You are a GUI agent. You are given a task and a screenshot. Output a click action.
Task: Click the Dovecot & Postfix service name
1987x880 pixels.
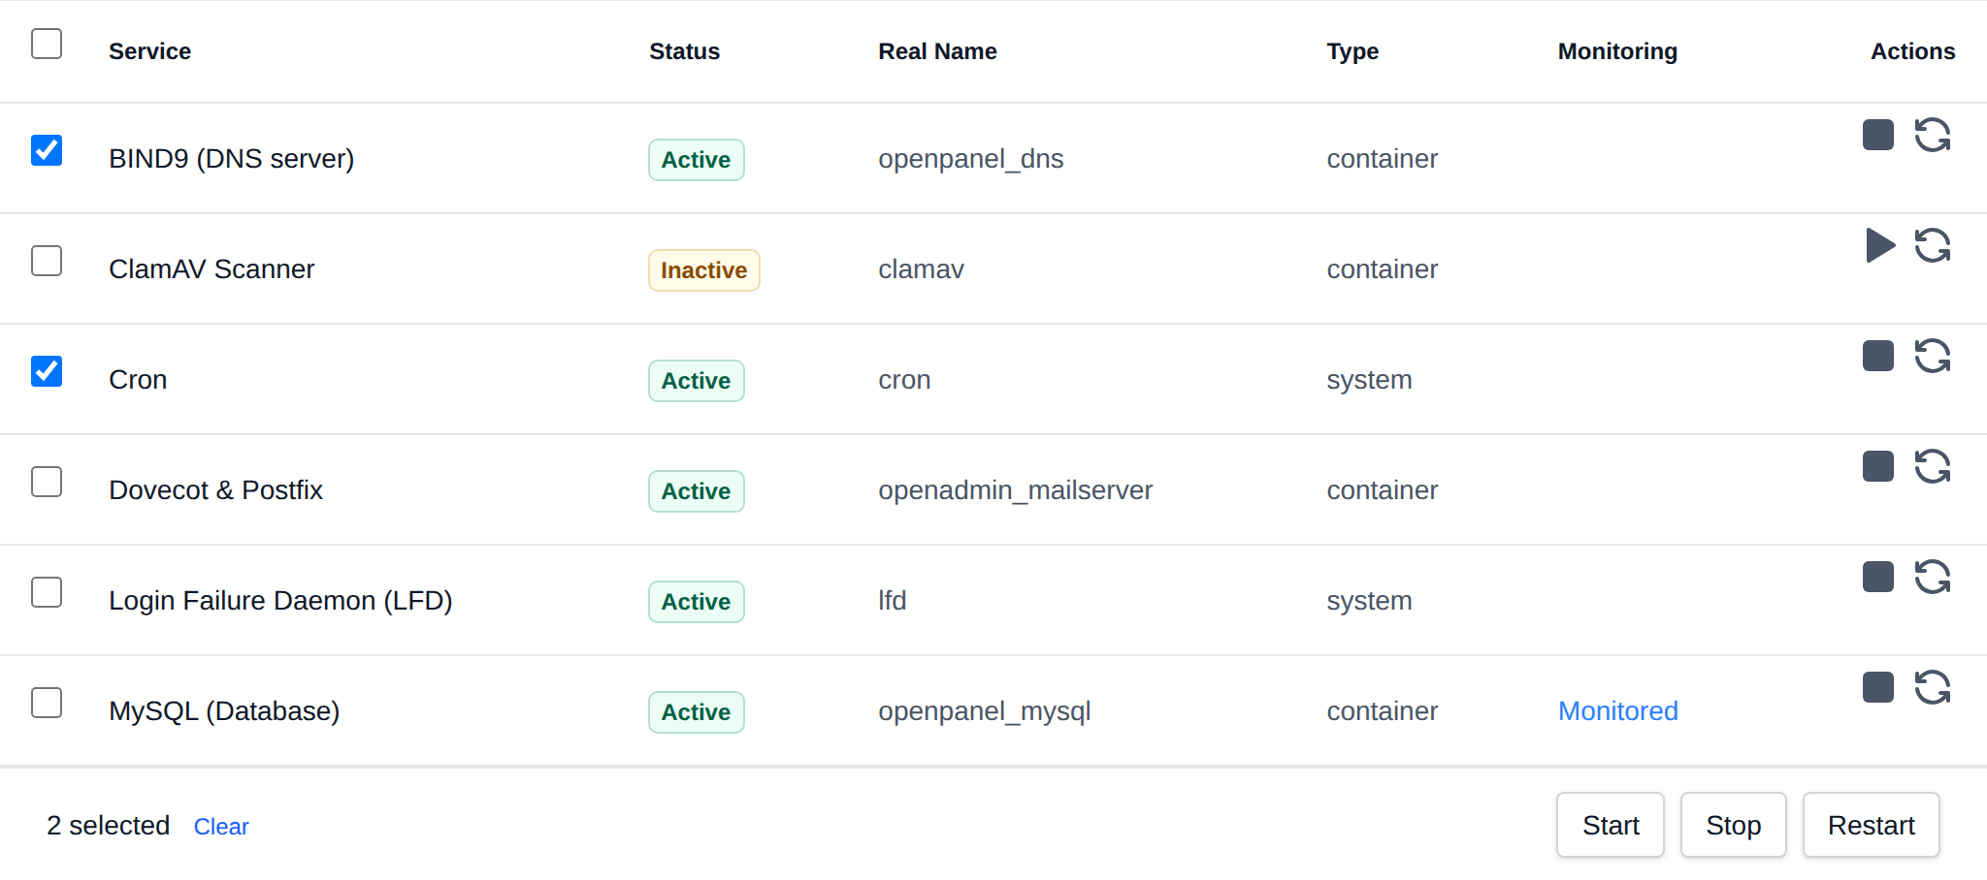(215, 490)
